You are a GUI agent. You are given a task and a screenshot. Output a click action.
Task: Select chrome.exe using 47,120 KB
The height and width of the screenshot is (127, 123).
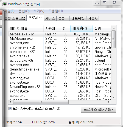click(60, 47)
